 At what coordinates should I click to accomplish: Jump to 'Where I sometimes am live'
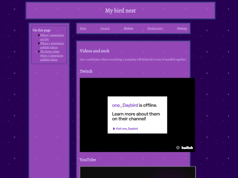pos(52,37)
